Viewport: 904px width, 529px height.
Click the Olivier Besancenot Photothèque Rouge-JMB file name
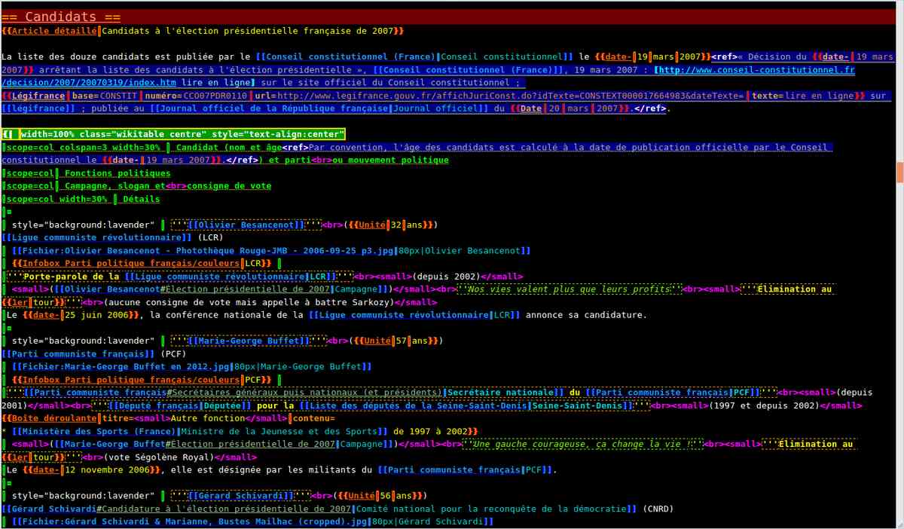203,250
